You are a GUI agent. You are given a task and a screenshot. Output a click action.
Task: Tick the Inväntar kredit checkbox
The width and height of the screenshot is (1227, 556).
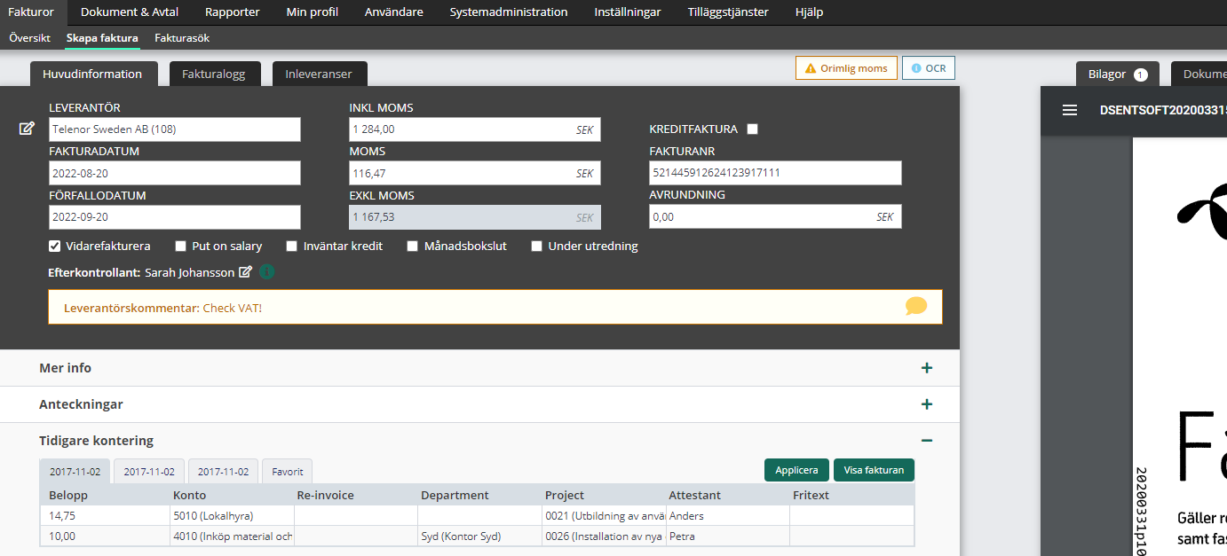tap(292, 246)
